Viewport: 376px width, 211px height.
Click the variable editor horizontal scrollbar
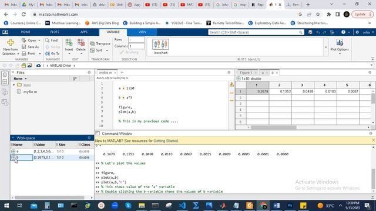[274, 127]
